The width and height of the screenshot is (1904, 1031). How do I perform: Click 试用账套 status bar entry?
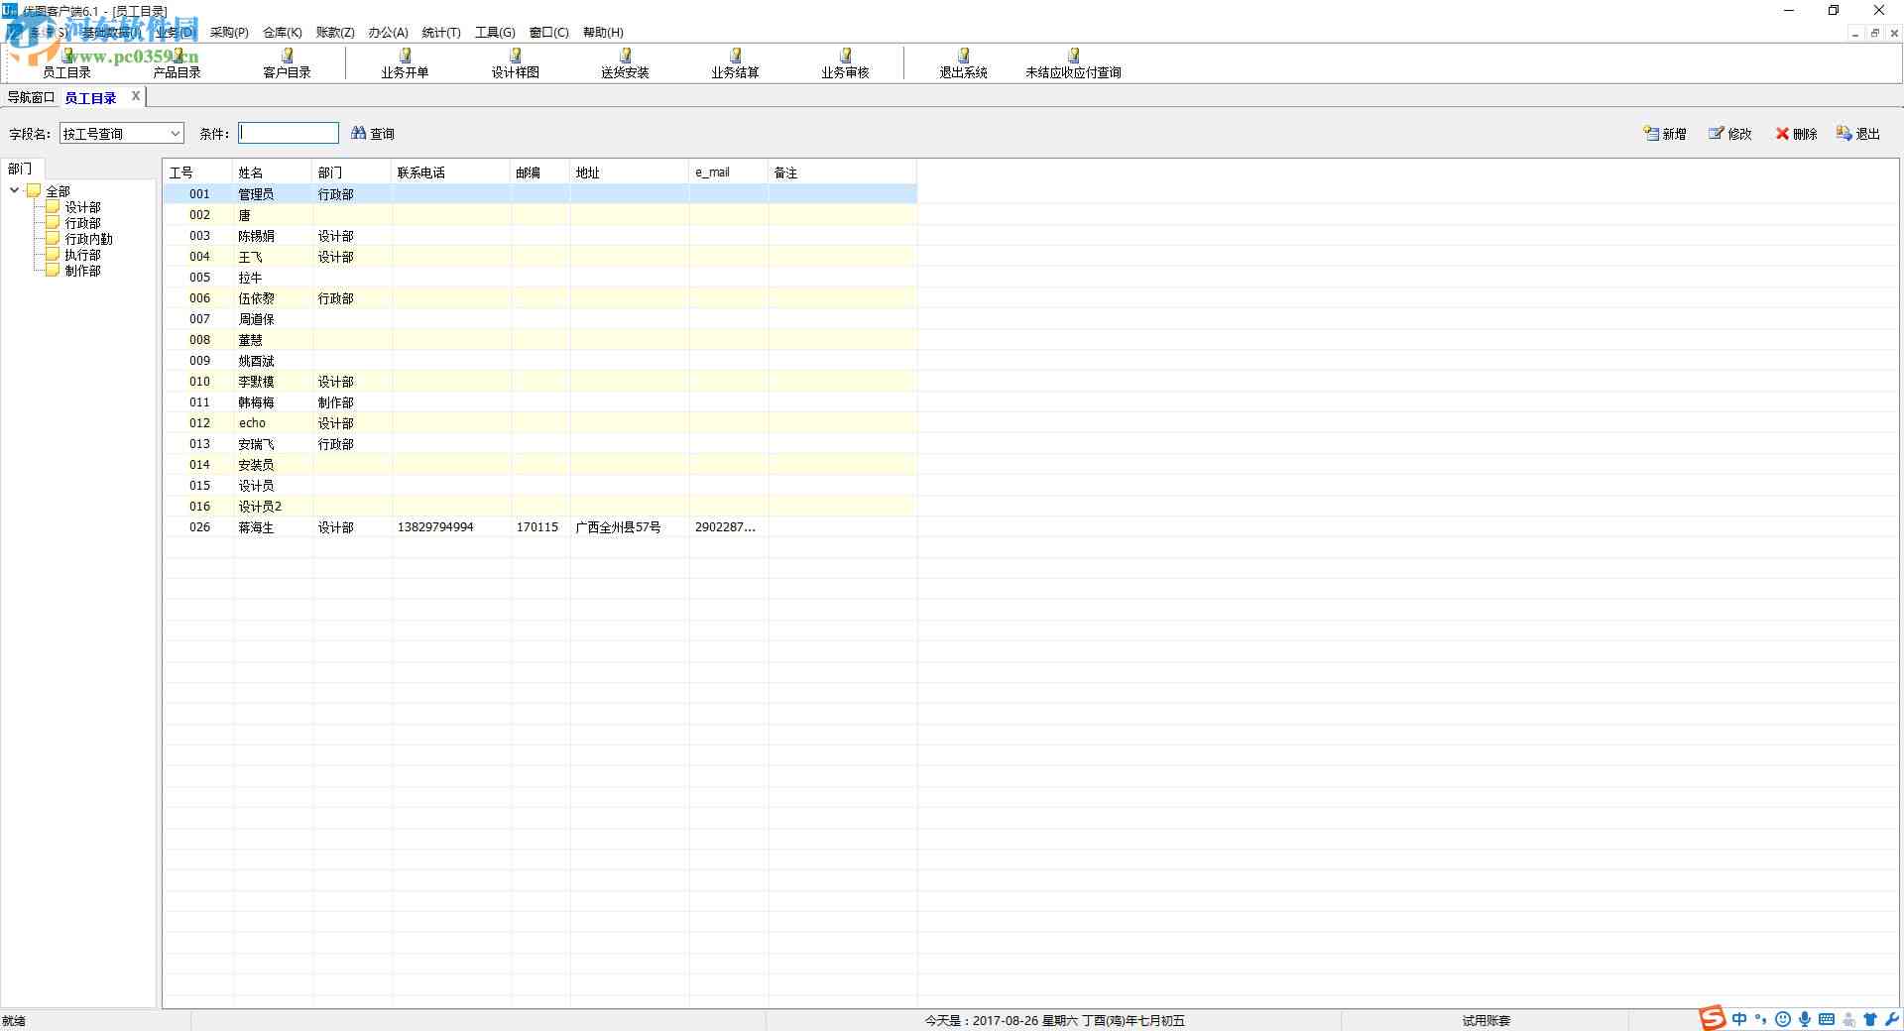click(1486, 1020)
